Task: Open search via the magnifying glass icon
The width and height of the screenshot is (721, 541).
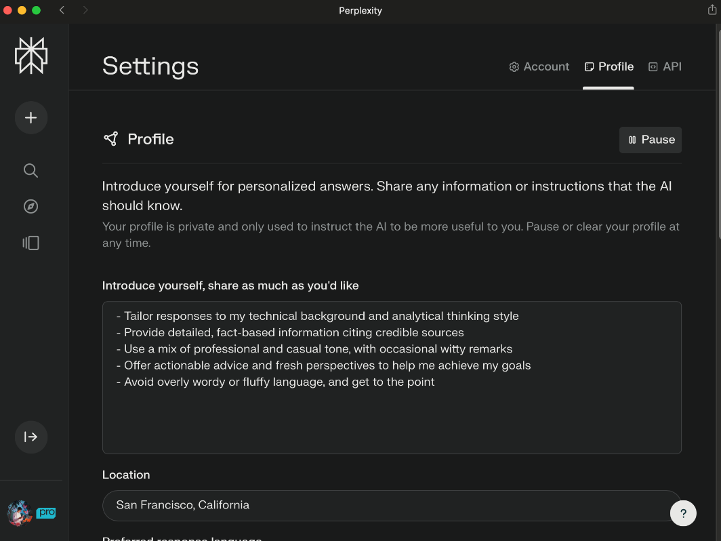Action: click(x=31, y=170)
